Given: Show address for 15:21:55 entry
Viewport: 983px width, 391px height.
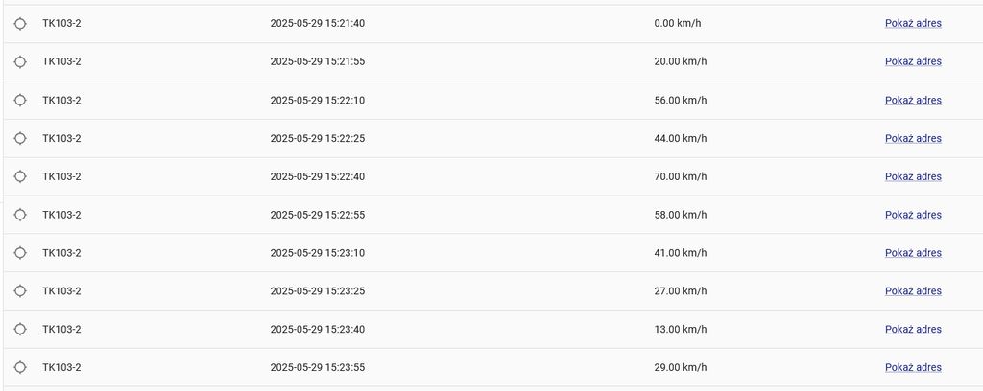Looking at the screenshot, I should 913,61.
